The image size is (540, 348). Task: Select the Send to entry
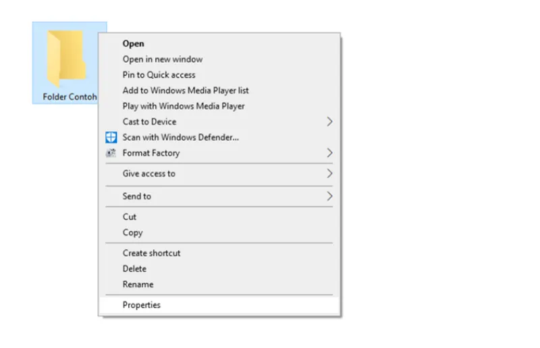click(219, 196)
